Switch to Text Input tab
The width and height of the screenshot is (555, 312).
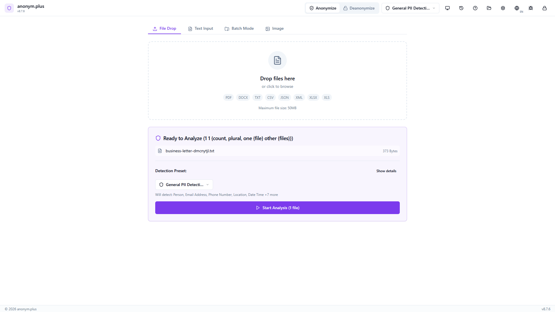[x=201, y=29]
